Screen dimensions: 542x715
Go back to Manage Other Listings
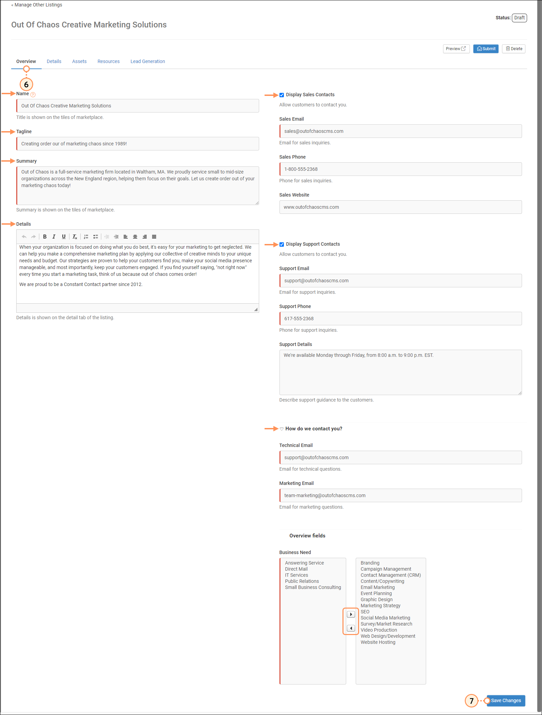37,5
